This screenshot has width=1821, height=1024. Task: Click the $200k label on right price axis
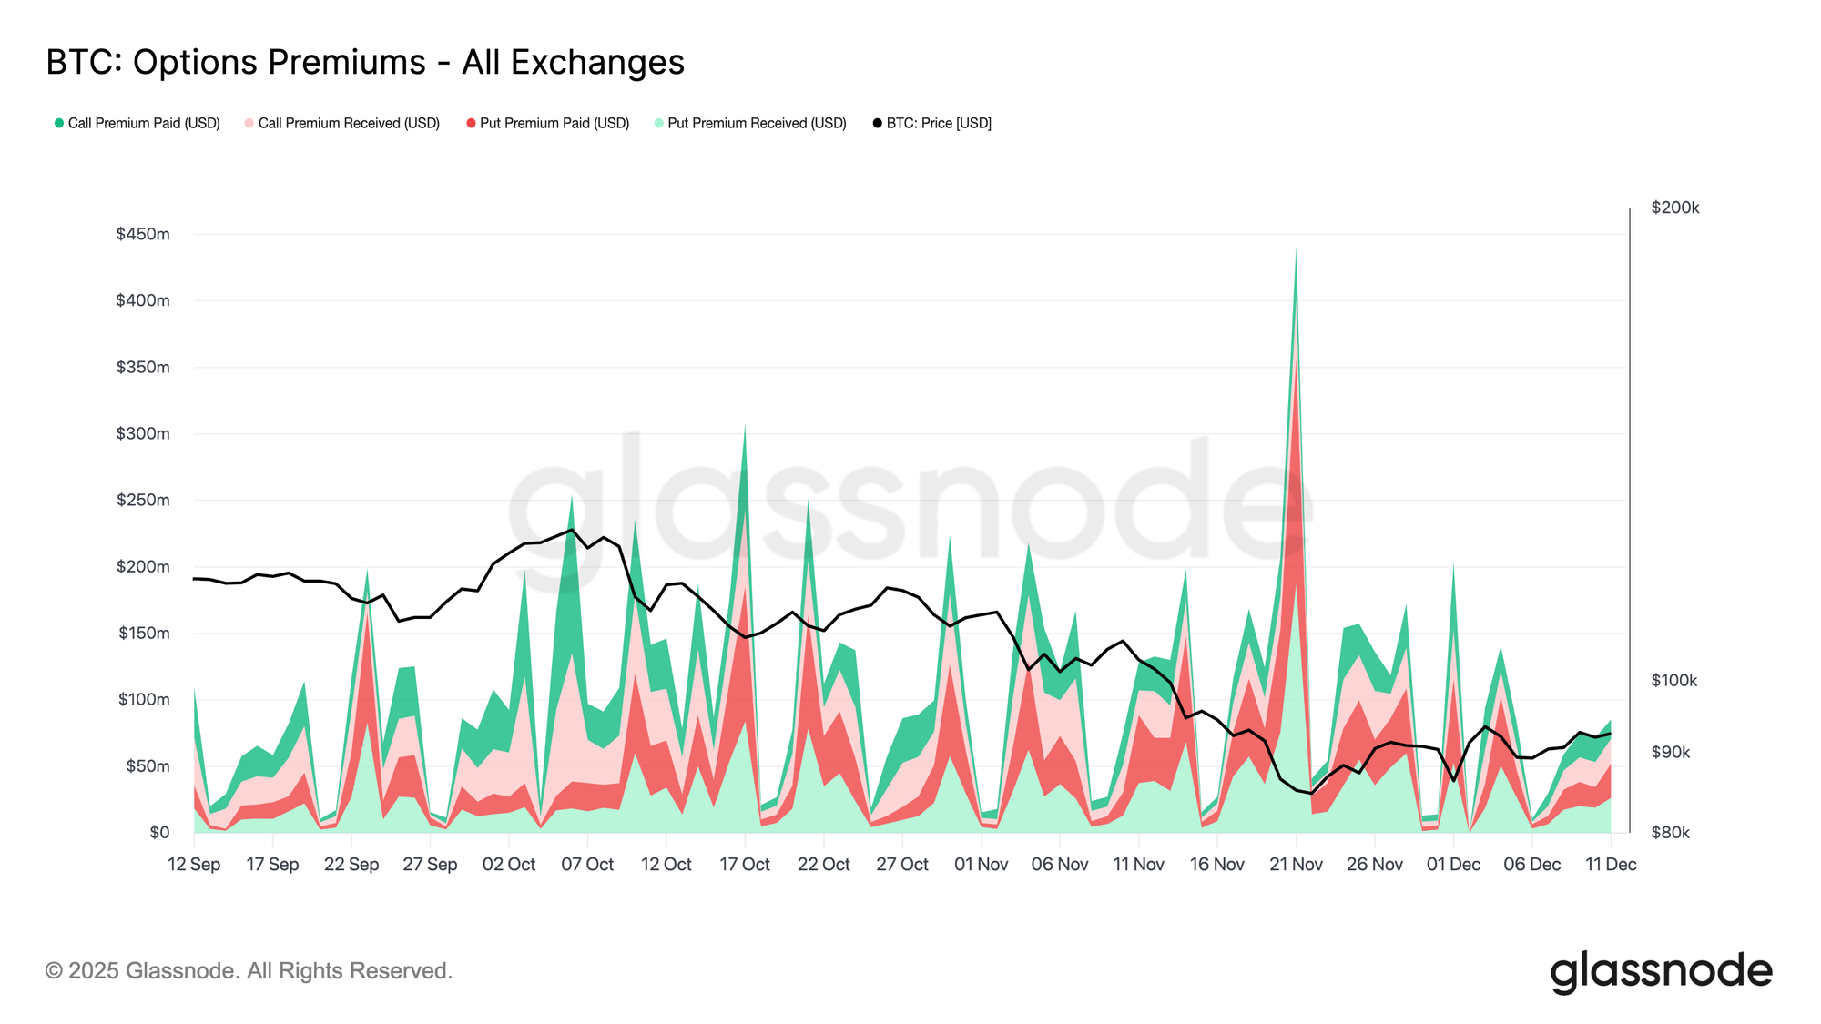pyautogui.click(x=1675, y=208)
